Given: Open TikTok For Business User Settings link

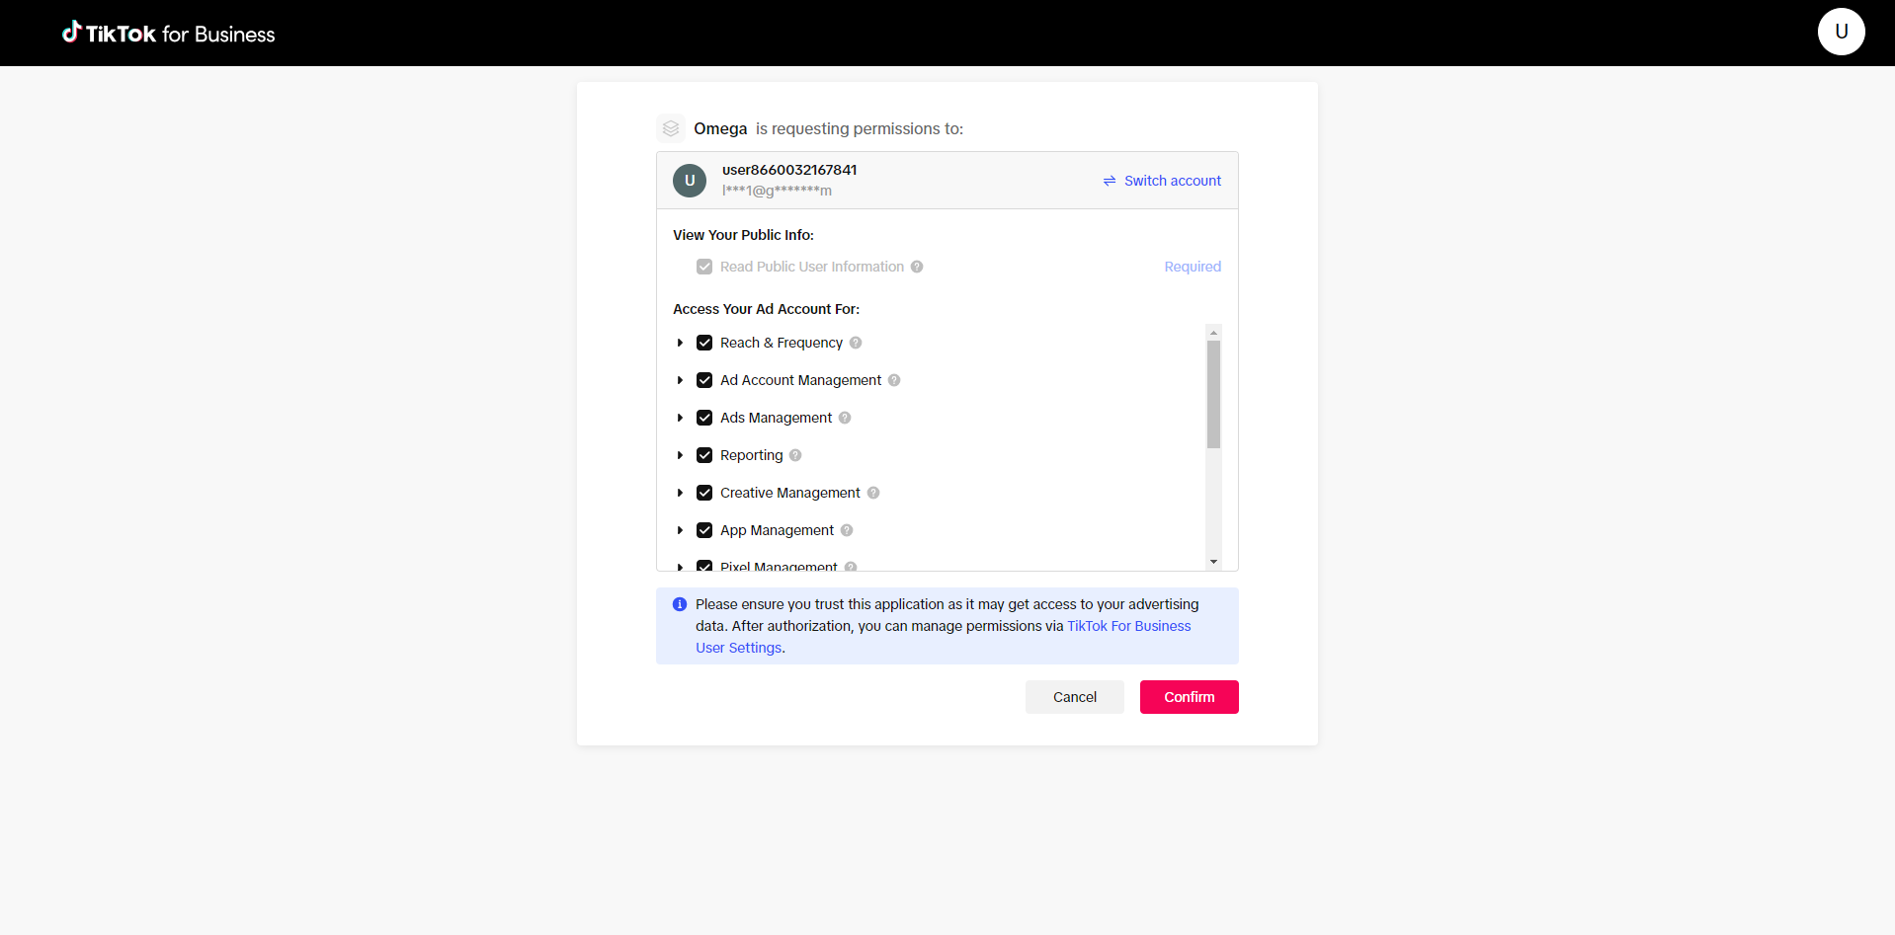Looking at the screenshot, I should (x=1128, y=626).
